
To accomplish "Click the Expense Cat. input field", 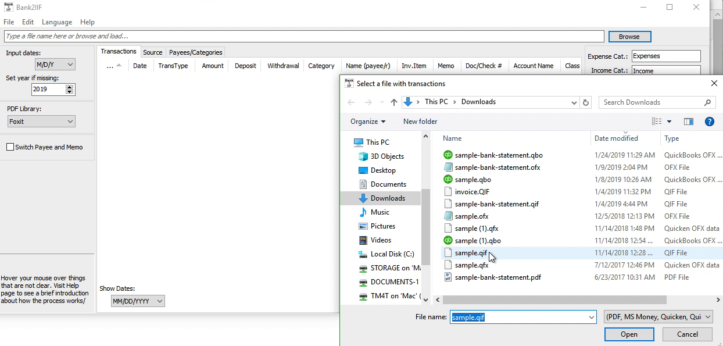I will (666, 56).
